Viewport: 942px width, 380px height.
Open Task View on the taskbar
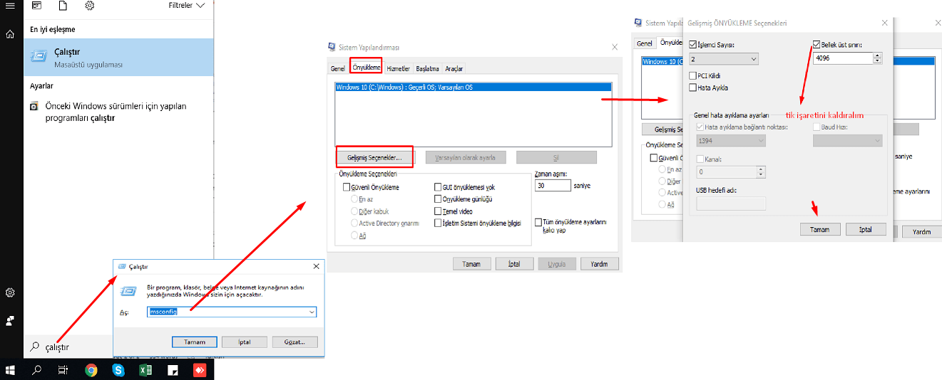tap(63, 370)
